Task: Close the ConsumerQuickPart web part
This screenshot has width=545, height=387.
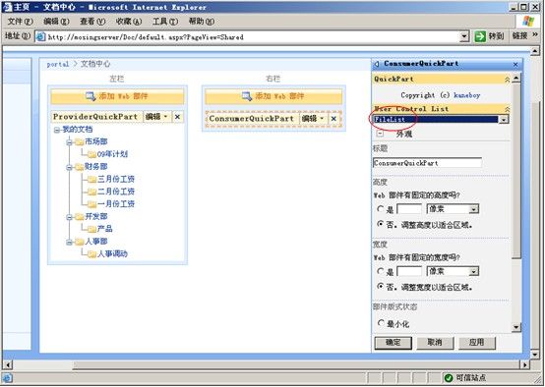Action: click(333, 119)
